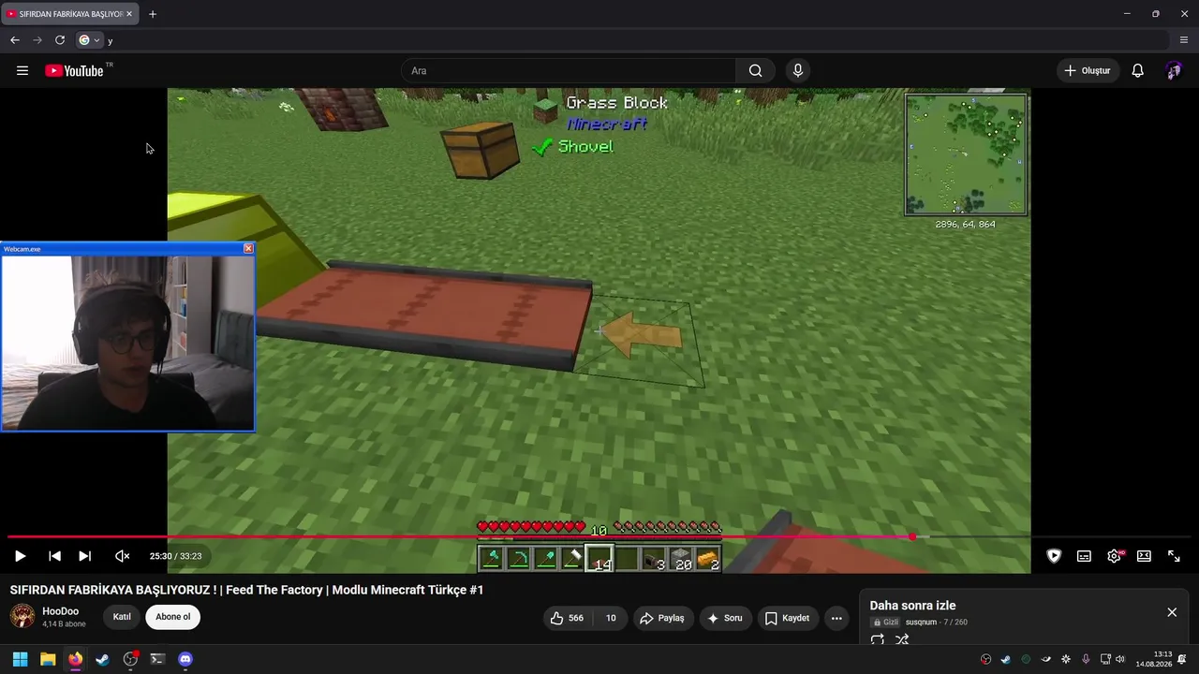This screenshot has height=674, width=1199.
Task: Open the account avatar menu
Action: pyautogui.click(x=1174, y=70)
